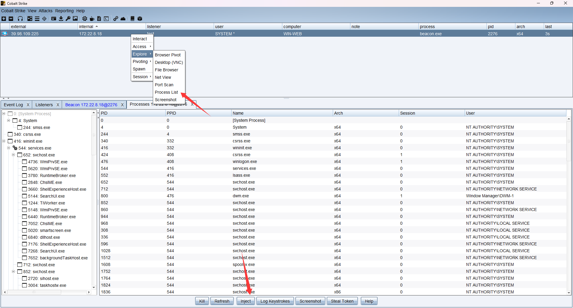Click the Connect to team server plus icon
Screen dimensions: 573x308
(4, 19)
